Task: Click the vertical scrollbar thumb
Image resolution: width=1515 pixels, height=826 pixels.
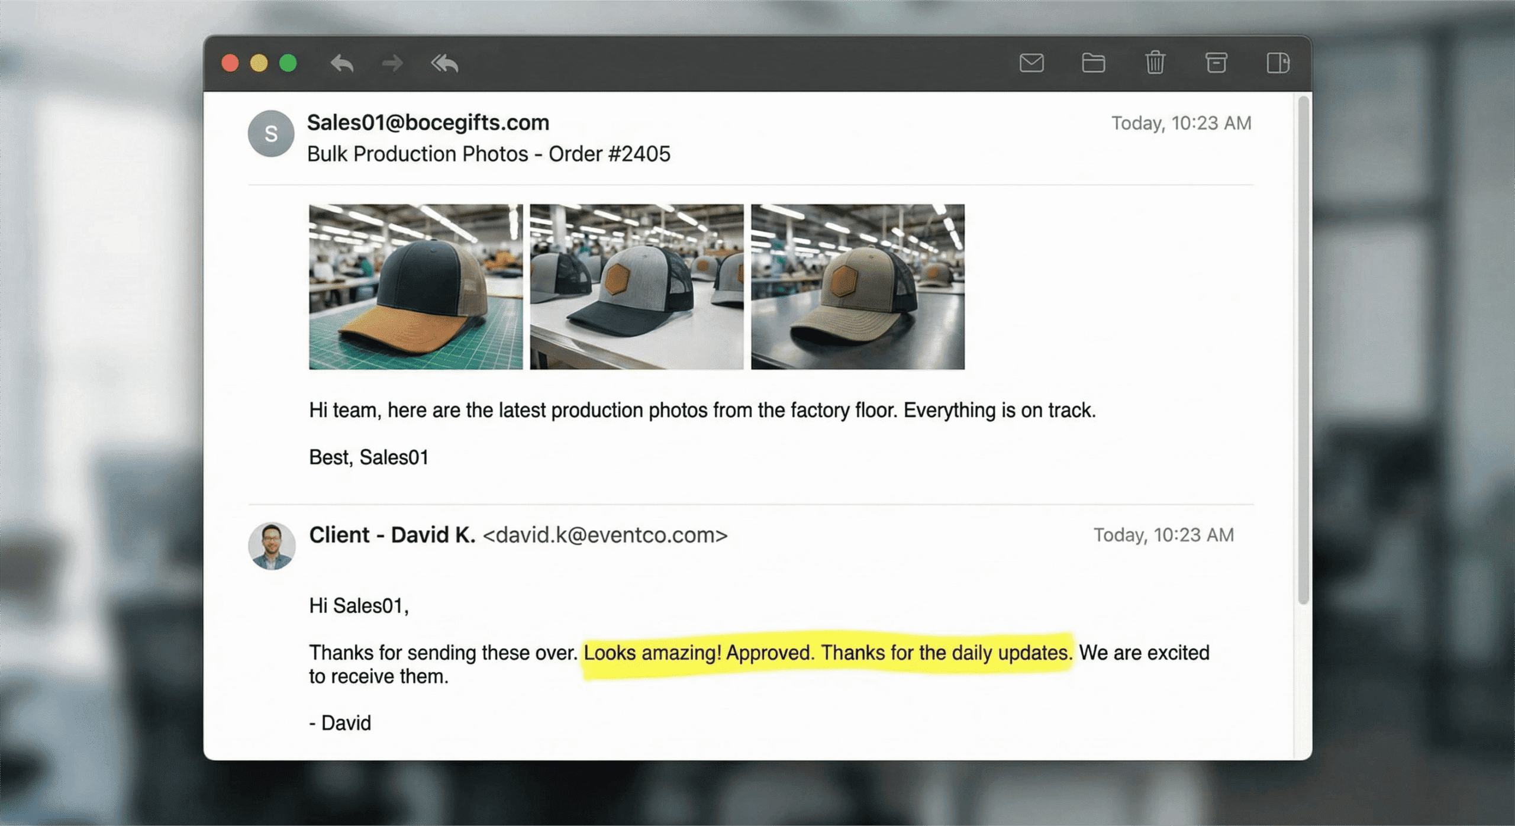Action: coord(1303,349)
